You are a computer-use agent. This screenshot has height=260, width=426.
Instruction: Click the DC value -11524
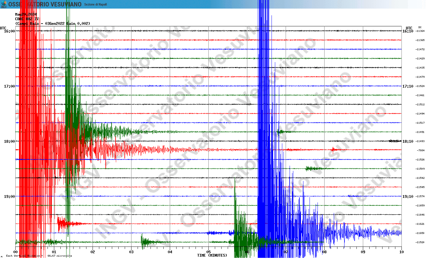click(420, 86)
